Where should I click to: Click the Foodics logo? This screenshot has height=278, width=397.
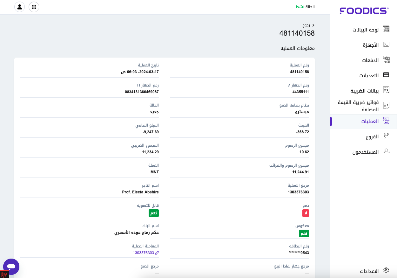[364, 11]
